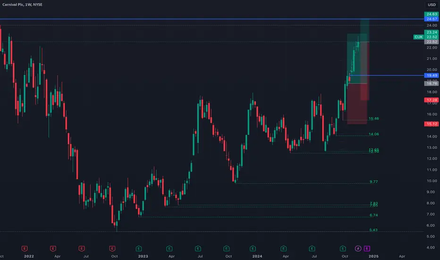Click the Carnival Plc, 1W, NYSE title
This screenshot has height=260, width=440.
(x=23, y=5)
